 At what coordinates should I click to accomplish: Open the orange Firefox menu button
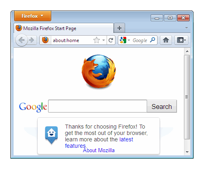pos(32,16)
